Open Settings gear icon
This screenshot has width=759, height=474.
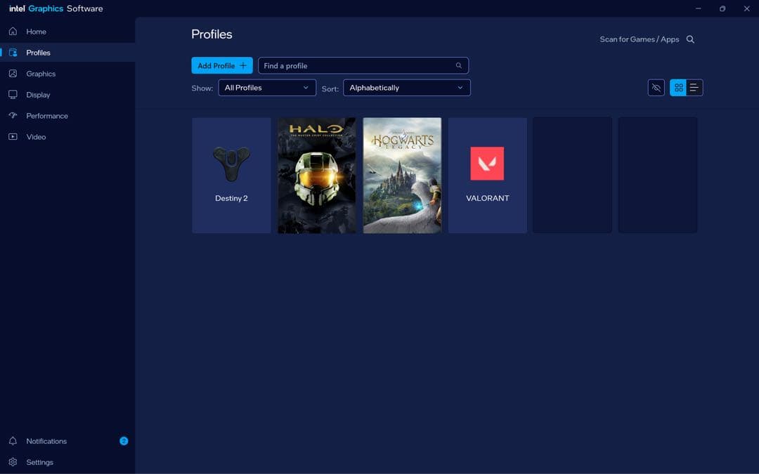[13, 462]
